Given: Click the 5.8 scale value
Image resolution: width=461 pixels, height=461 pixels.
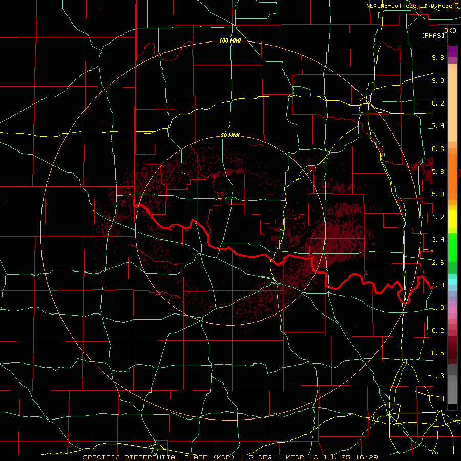Looking at the screenshot, I should (x=438, y=172).
